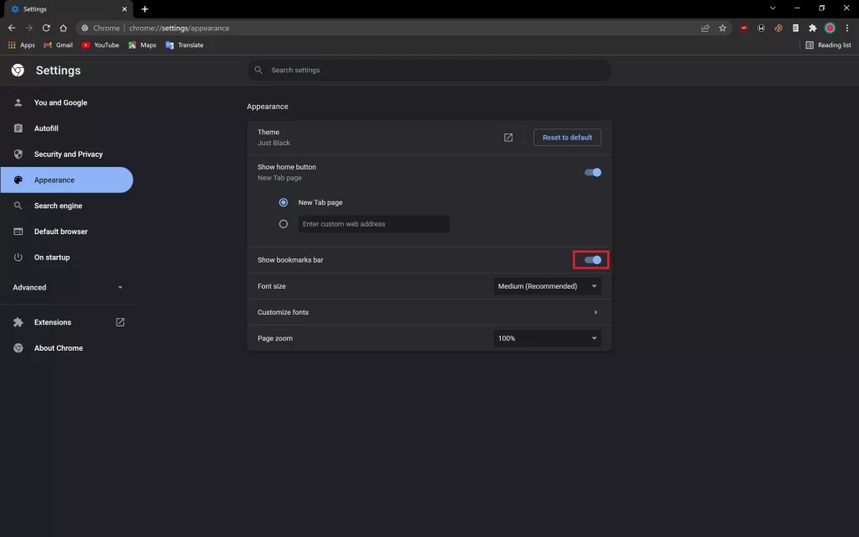Image resolution: width=859 pixels, height=537 pixels.
Task: Reload the settings page
Action: click(46, 28)
